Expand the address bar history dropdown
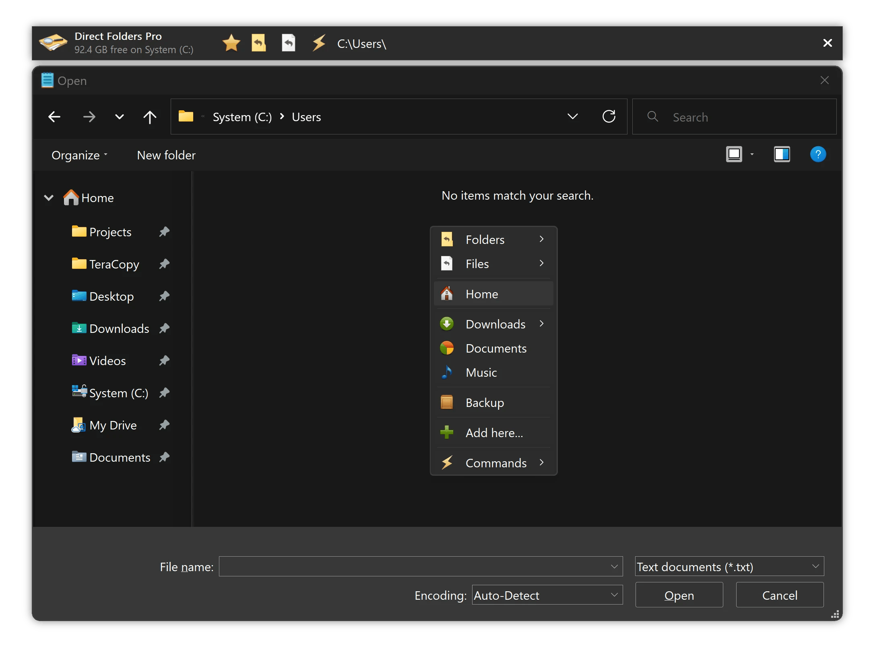Image resolution: width=871 pixels, height=646 pixels. click(x=572, y=117)
